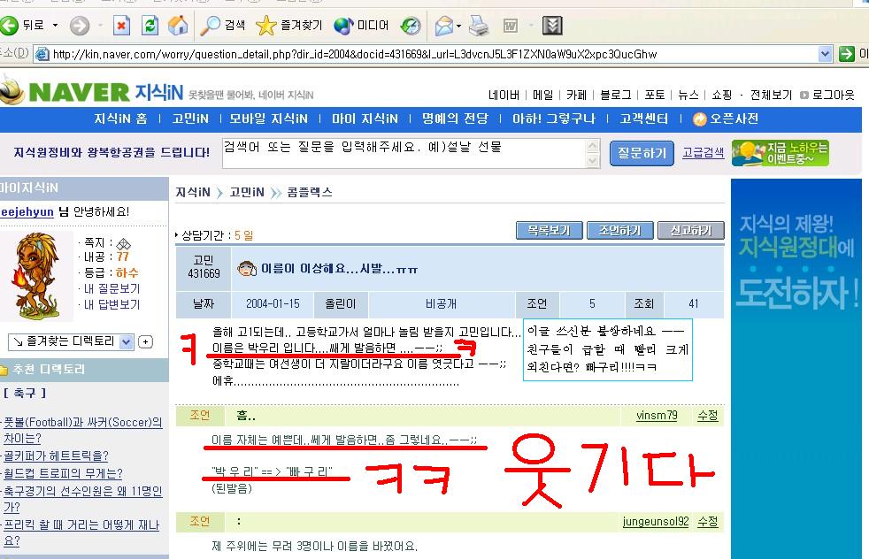Click the forward navigation arrow icon
This screenshot has height=559, width=869.
point(80,25)
